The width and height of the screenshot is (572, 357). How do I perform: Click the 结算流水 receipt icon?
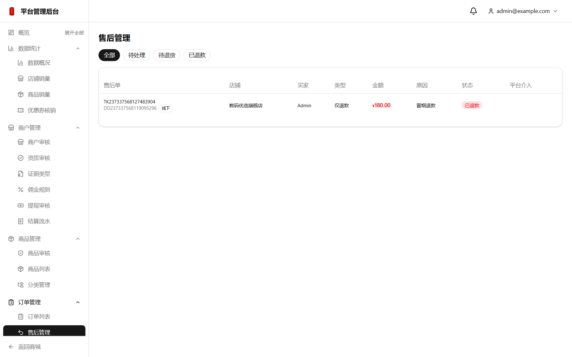click(21, 221)
